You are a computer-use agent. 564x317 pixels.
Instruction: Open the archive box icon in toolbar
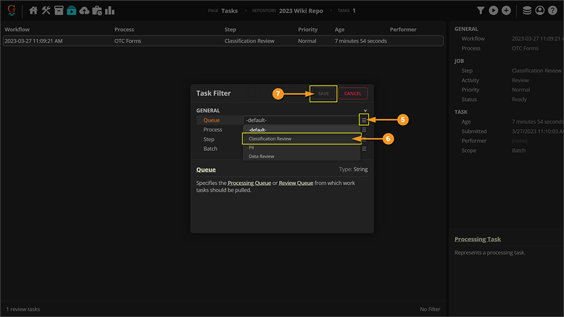pyautogui.click(x=59, y=10)
